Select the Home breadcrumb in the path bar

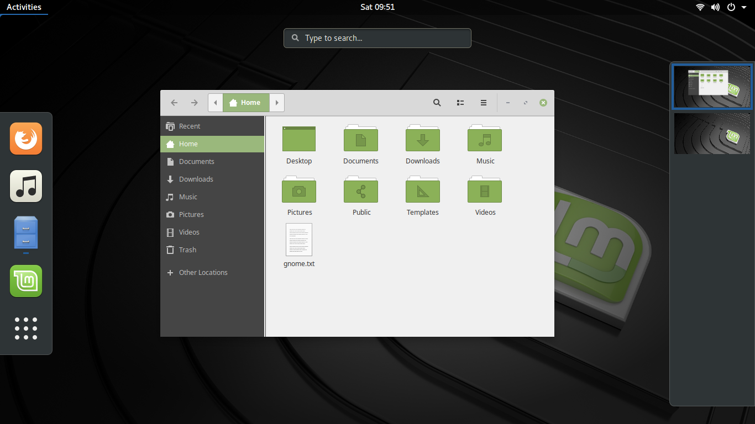245,102
